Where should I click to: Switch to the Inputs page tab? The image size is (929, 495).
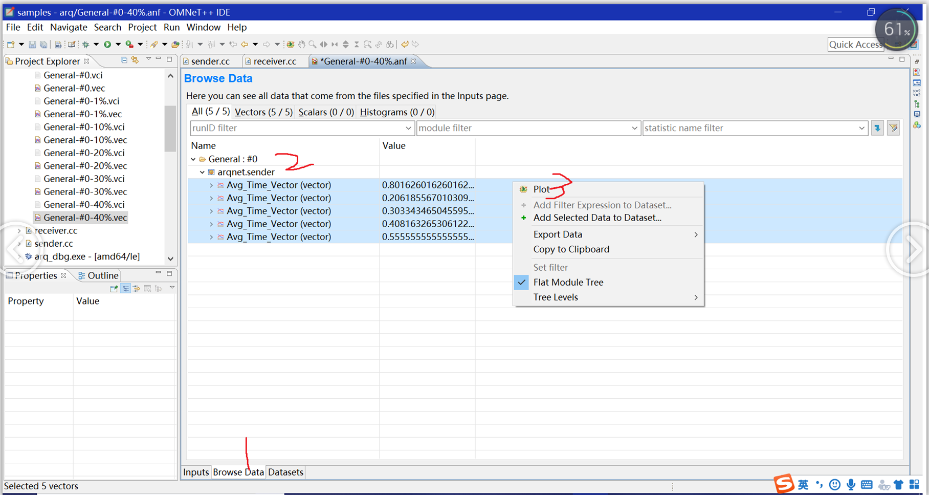point(196,472)
